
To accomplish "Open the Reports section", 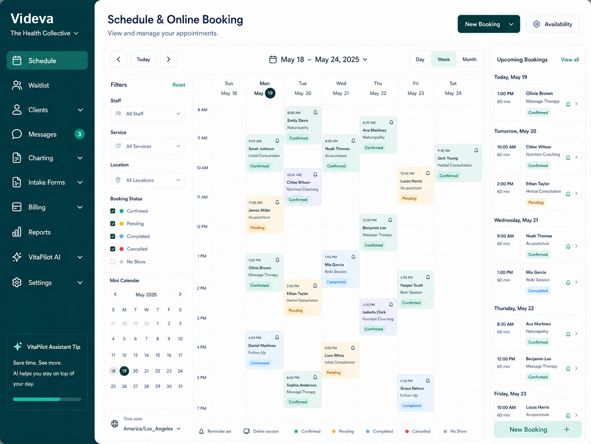I will pos(39,232).
